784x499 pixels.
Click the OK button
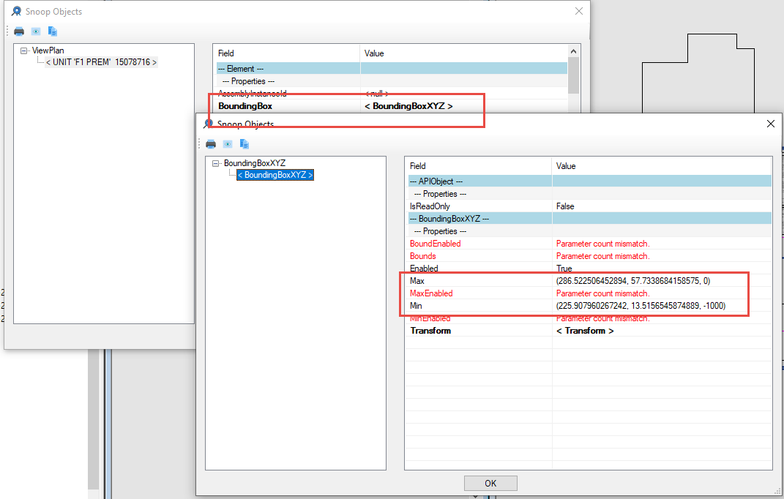pos(490,483)
